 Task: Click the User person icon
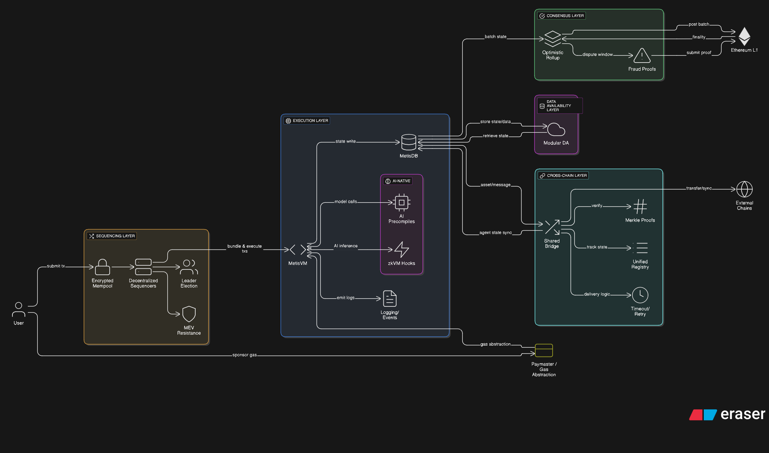(x=18, y=309)
